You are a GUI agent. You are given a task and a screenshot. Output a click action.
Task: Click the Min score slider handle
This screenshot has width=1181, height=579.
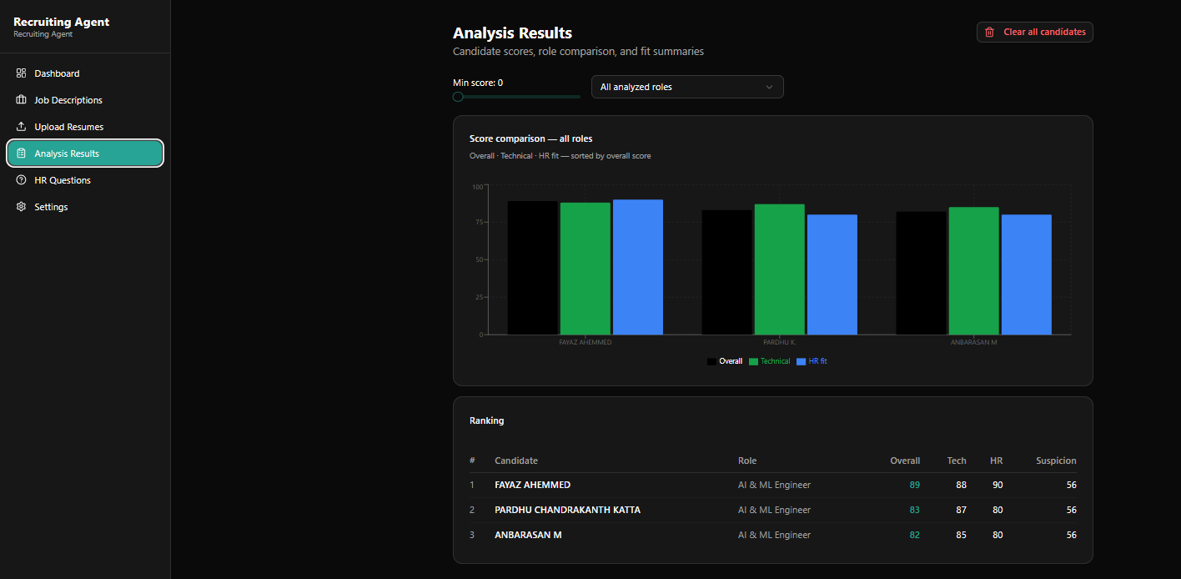tap(458, 97)
